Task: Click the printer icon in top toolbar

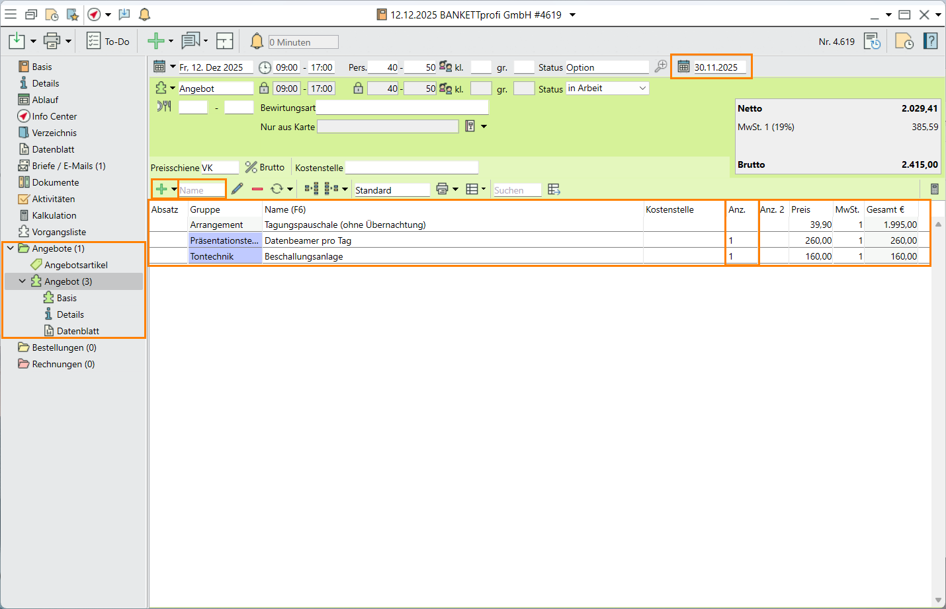Action: coord(52,41)
